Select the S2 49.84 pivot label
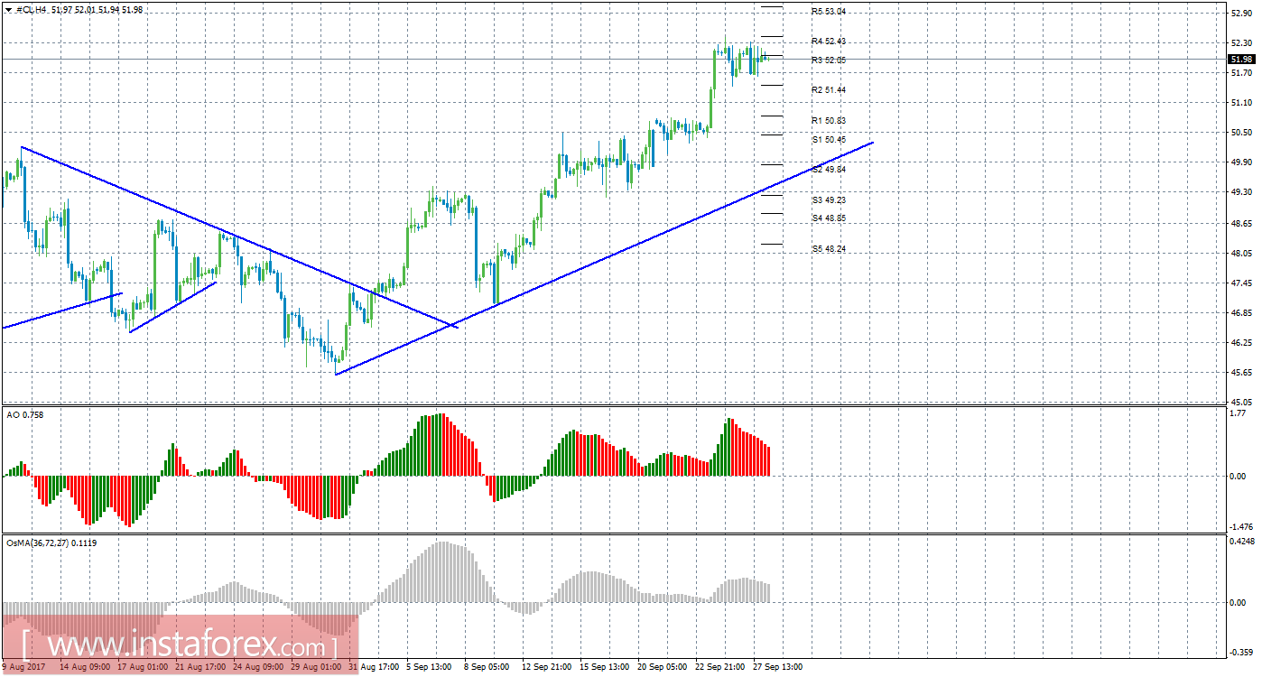 (829, 170)
